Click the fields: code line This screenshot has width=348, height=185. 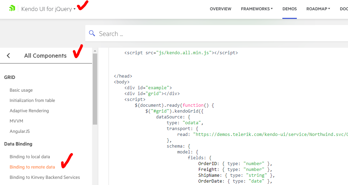click(x=200, y=158)
